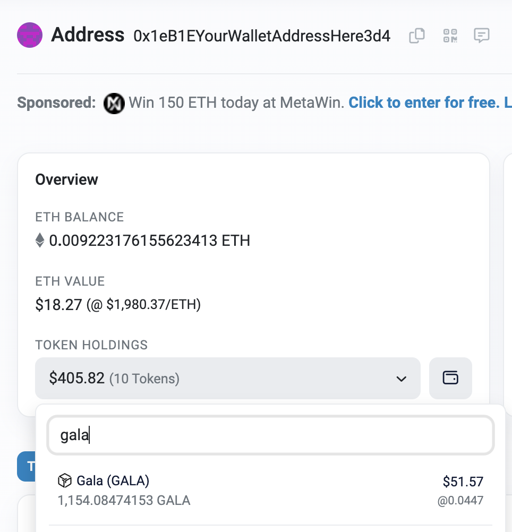Click the token search field containing 'gala'
Screen dimensions: 512x532
tap(270, 435)
